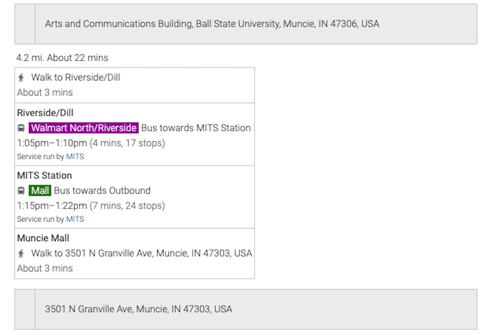Select the Muncie Mall stop name
Viewport: 488px width, 335px height.
43,238
